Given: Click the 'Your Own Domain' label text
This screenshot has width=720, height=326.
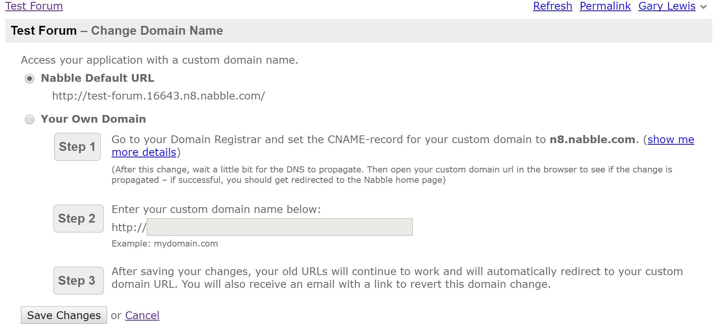Looking at the screenshot, I should [x=93, y=119].
